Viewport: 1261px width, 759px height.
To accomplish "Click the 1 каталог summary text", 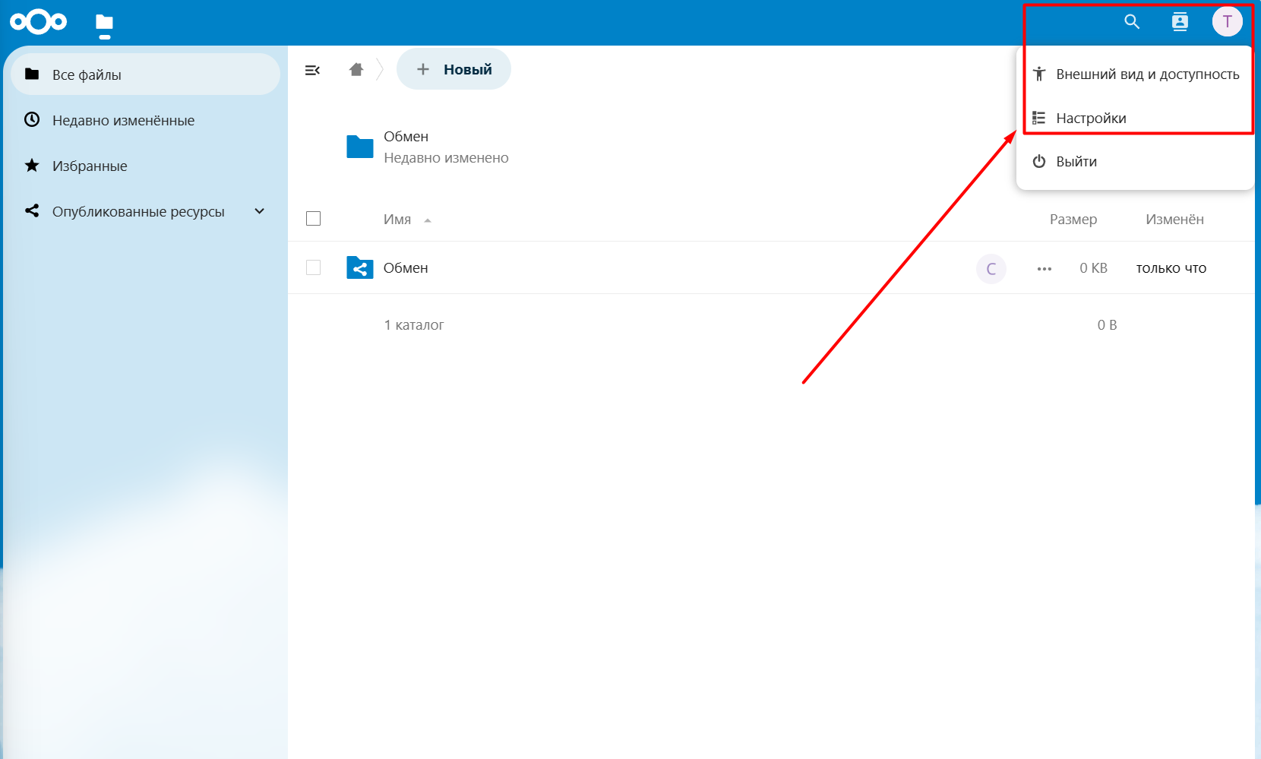I will (414, 325).
